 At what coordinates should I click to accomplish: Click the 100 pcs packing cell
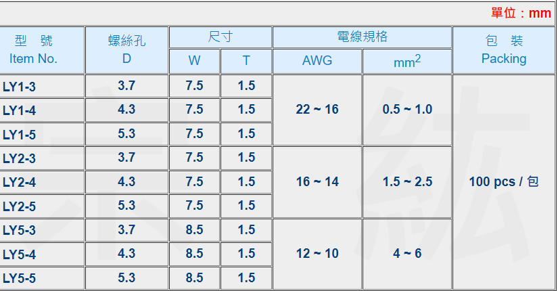tap(503, 182)
